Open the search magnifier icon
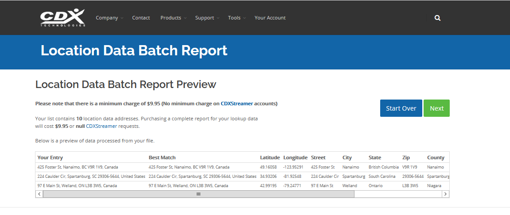 tap(437, 18)
